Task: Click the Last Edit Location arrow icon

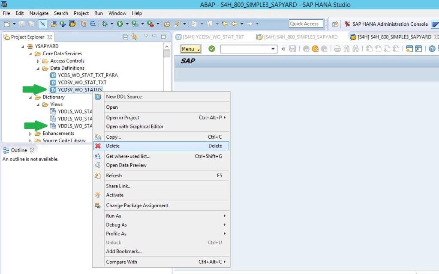Action: pos(225,24)
